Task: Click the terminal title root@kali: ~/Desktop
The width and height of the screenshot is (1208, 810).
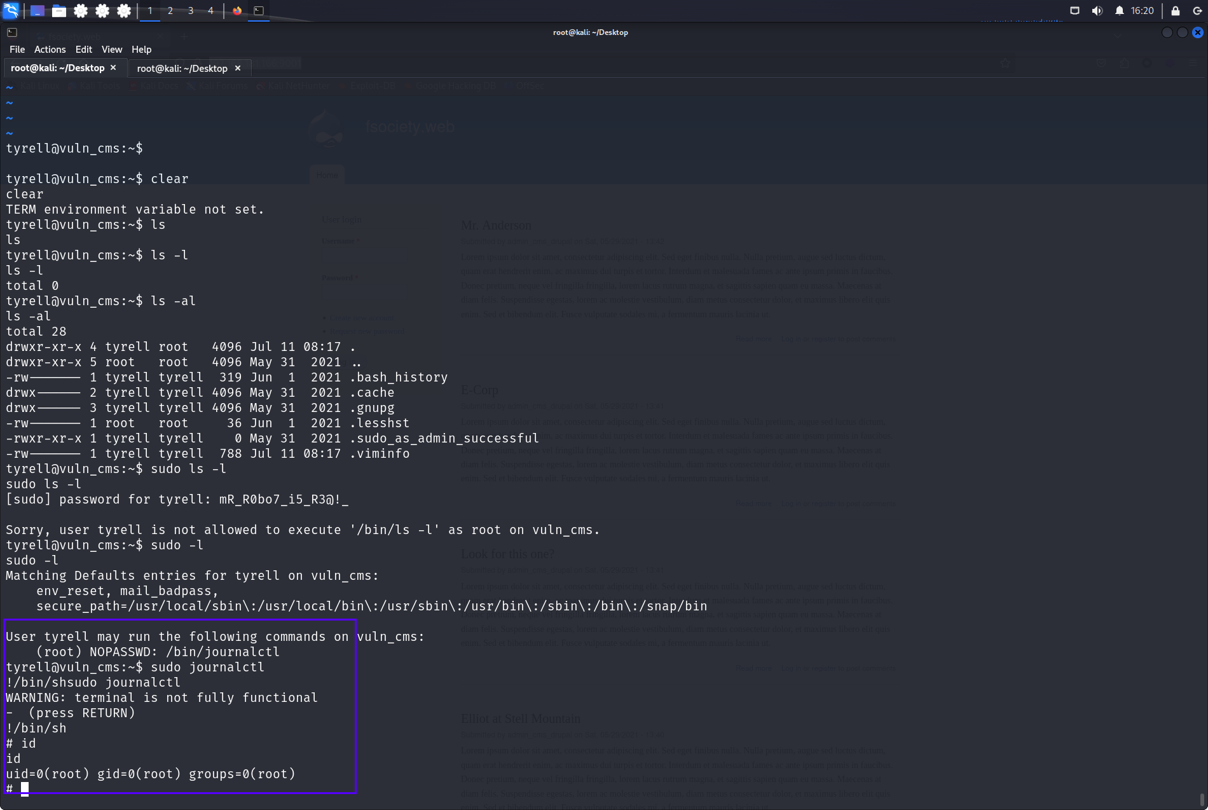Action: (590, 32)
